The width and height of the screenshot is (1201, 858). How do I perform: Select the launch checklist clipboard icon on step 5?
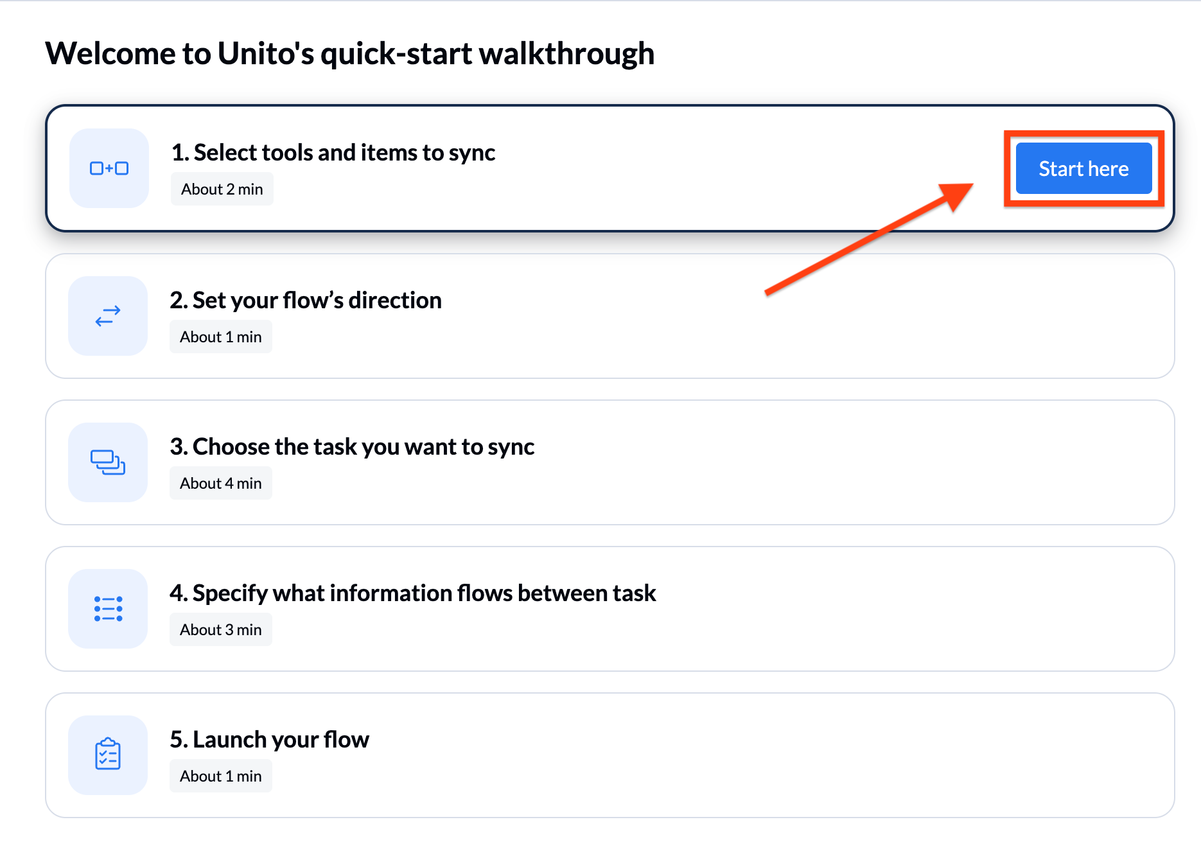(107, 755)
